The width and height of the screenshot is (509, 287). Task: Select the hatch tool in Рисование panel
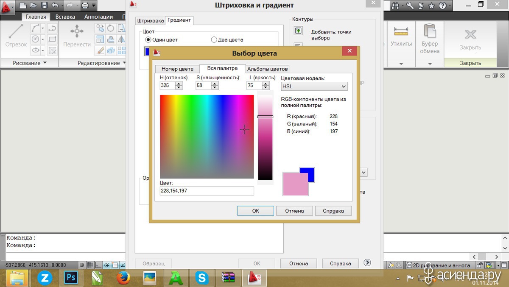53,50
